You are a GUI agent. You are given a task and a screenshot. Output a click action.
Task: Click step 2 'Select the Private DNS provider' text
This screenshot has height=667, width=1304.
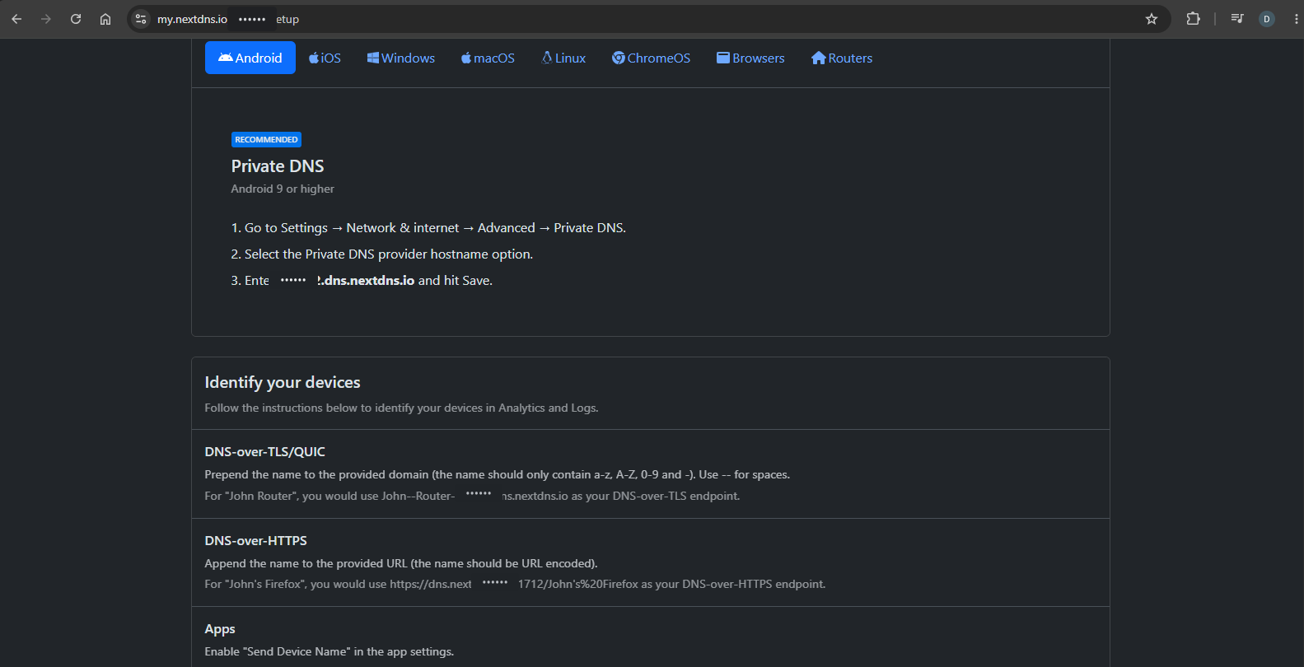click(382, 254)
